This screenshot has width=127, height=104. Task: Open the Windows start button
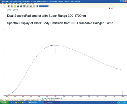[4, 102]
